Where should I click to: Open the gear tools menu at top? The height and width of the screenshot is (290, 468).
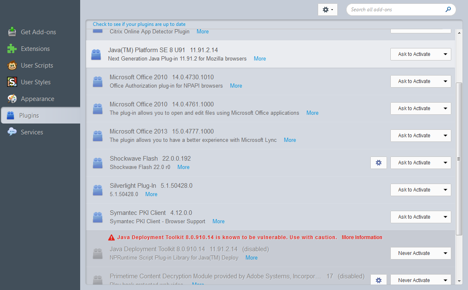(328, 10)
